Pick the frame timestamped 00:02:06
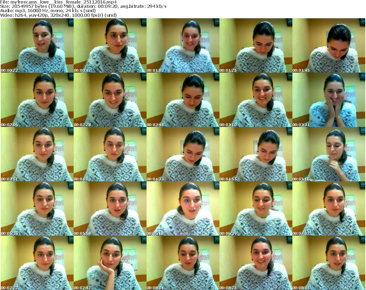 37,100
